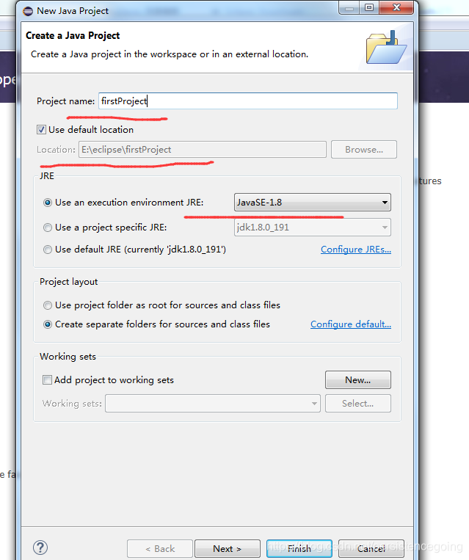Open the jdk1.8.0_191 project specific JRE dropdown

pyautogui.click(x=312, y=228)
